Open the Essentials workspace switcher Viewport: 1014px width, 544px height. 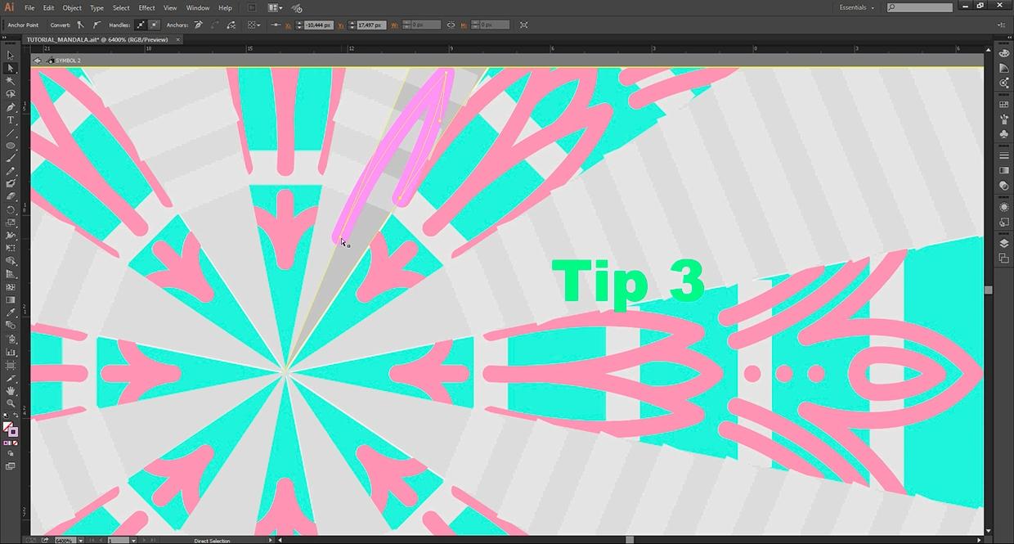coord(856,8)
